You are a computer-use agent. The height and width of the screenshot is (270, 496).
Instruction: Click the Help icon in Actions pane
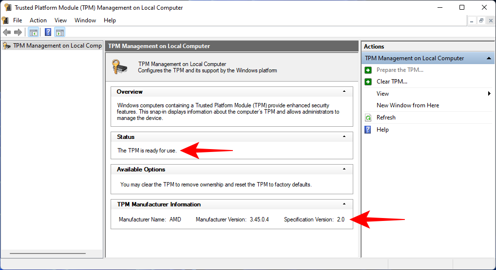click(x=368, y=130)
